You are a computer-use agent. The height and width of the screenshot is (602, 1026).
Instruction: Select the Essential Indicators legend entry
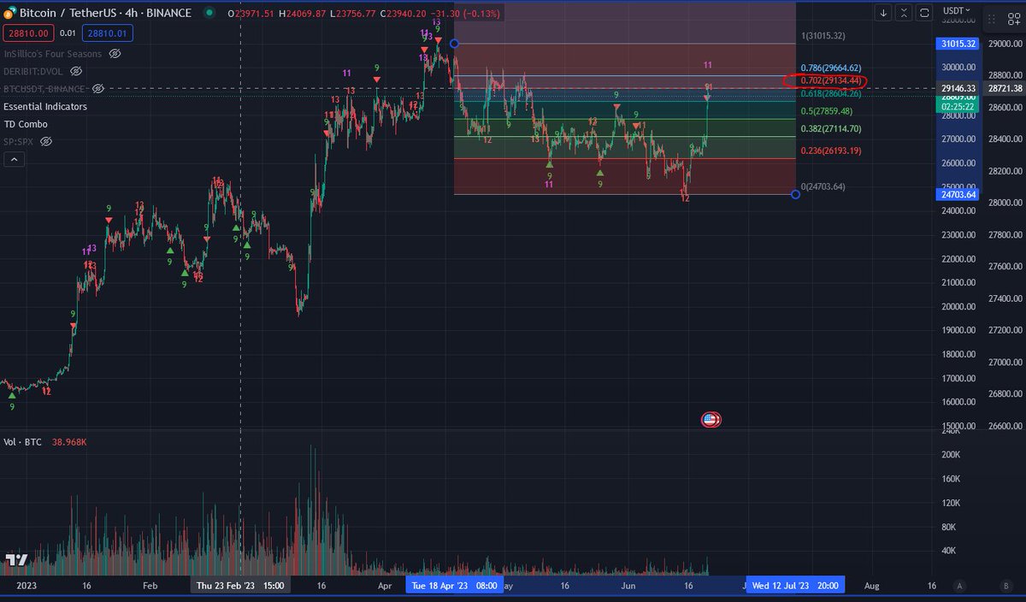(x=45, y=107)
